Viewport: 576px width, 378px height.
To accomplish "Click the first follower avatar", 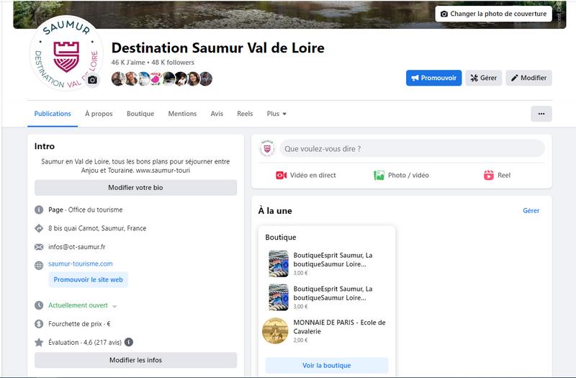I will (x=117, y=78).
